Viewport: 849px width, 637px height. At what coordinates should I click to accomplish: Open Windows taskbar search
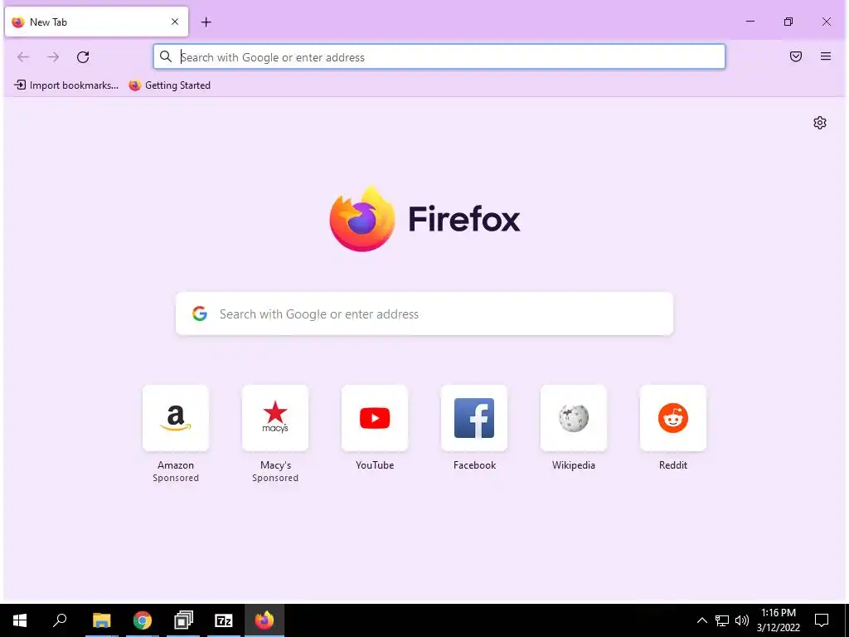click(x=60, y=620)
